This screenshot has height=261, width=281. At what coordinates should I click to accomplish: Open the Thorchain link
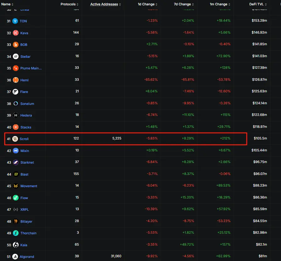point(29,233)
